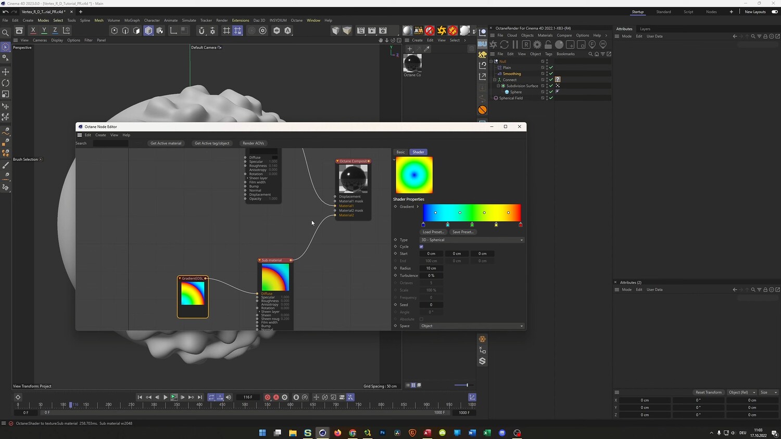Select the yellow gradient color knot
The height and width of the screenshot is (439, 781).
click(x=496, y=225)
